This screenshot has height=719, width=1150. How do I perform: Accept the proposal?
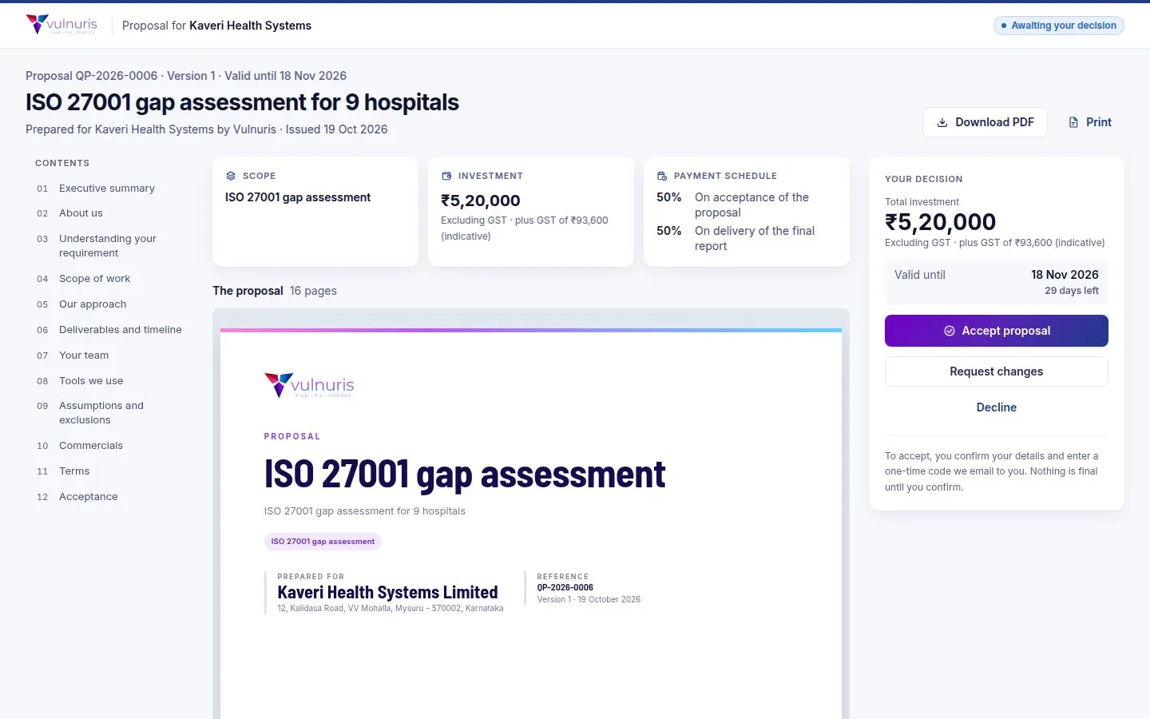coord(997,331)
